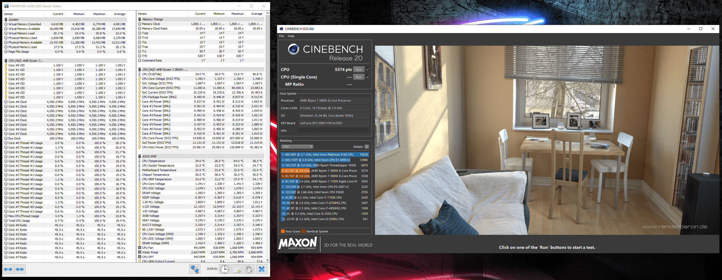Click the thermometer icon beside Motherboard Temperature
This screenshot has width=722, height=280.
(x=140, y=170)
